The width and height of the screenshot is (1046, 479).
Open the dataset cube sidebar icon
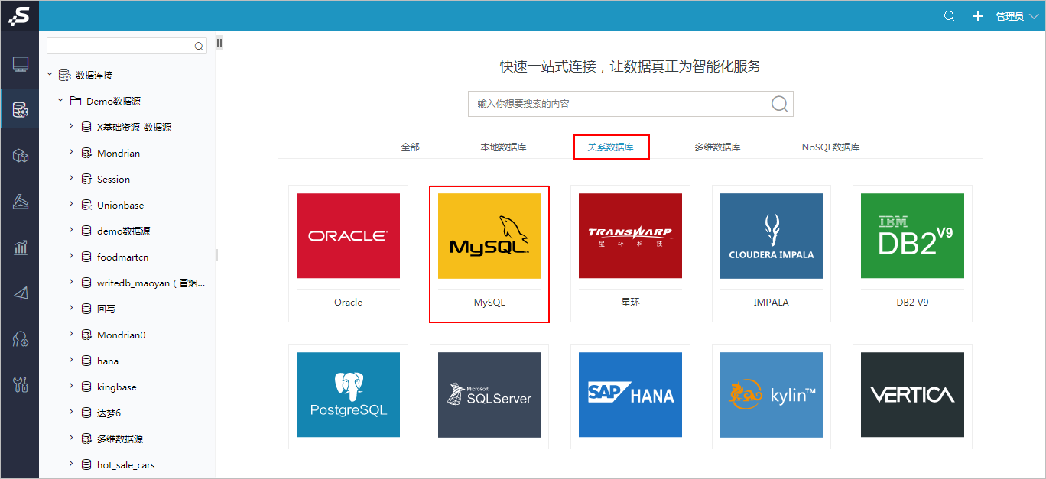pyautogui.click(x=21, y=156)
